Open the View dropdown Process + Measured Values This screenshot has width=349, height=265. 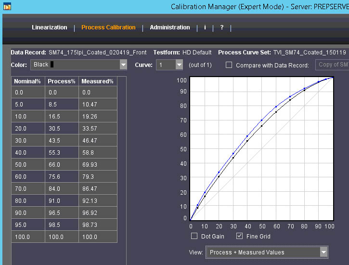(267, 252)
